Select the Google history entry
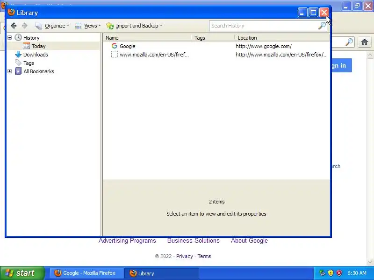Viewport: 374px width, 280px height. point(216,46)
